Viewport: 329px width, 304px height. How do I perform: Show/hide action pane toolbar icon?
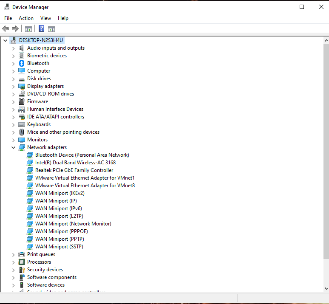51,29
